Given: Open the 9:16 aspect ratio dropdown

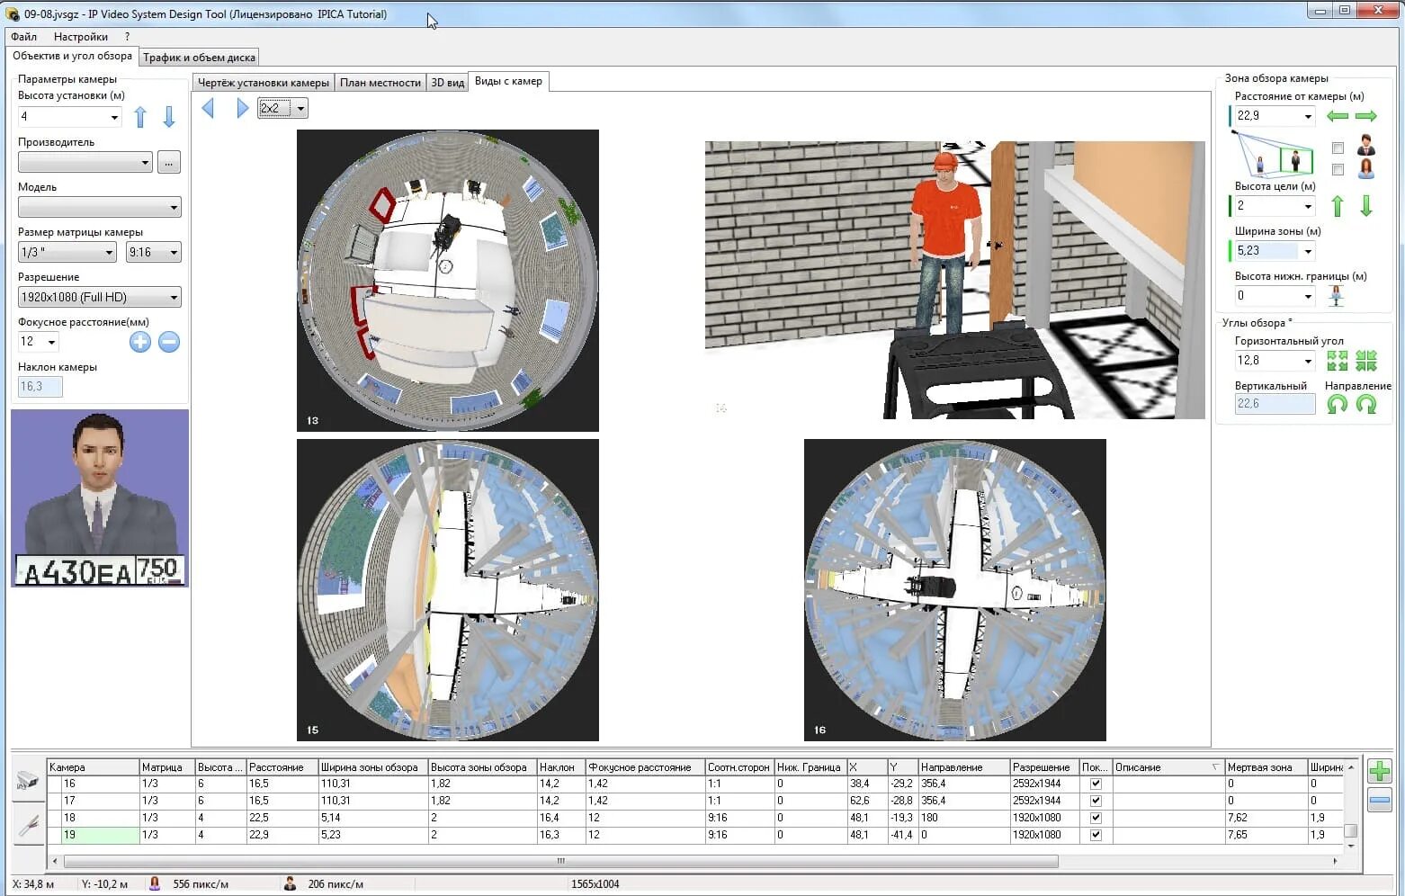Looking at the screenshot, I should 174,253.
